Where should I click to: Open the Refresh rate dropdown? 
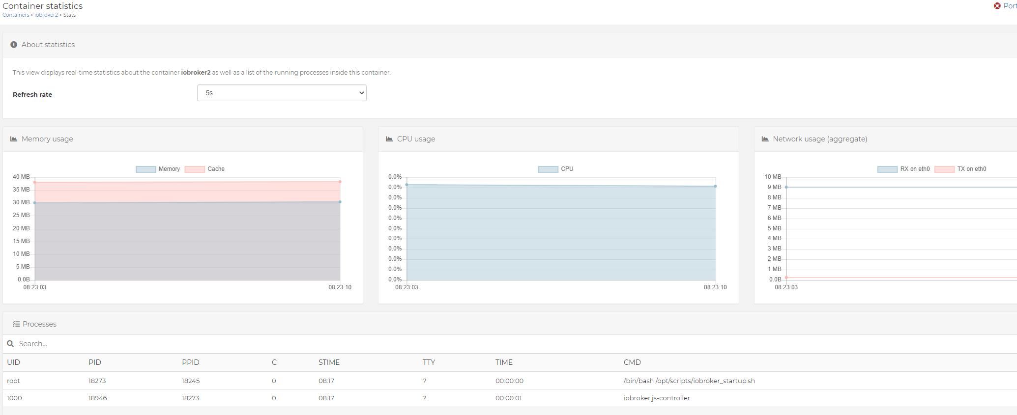click(x=282, y=93)
